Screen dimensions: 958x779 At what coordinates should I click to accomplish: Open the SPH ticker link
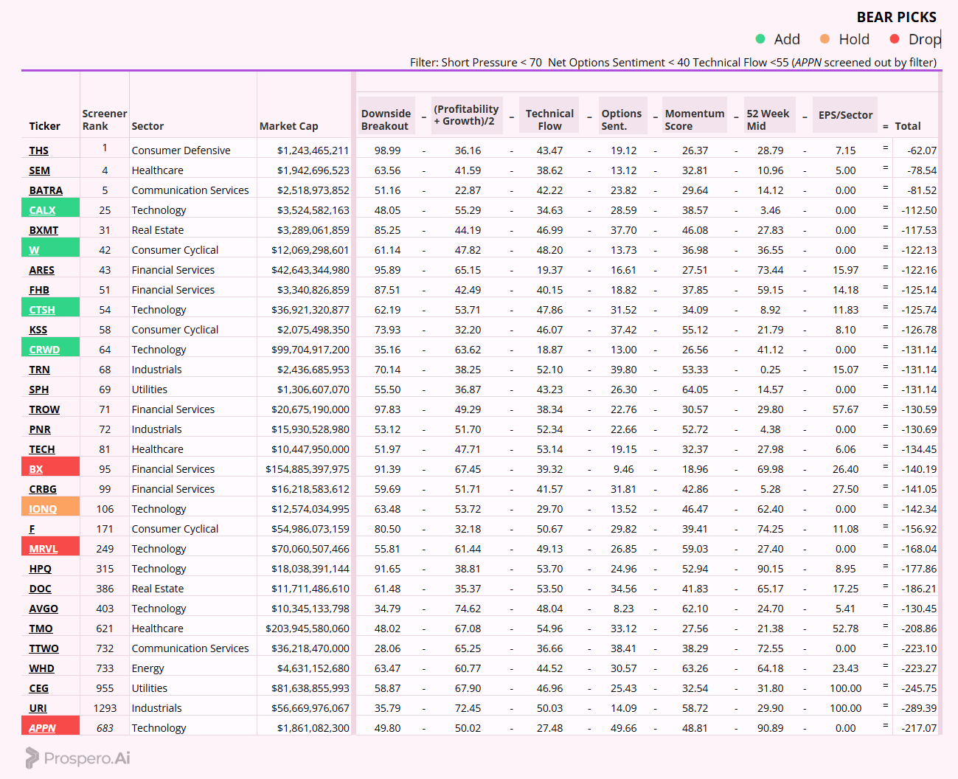(39, 389)
